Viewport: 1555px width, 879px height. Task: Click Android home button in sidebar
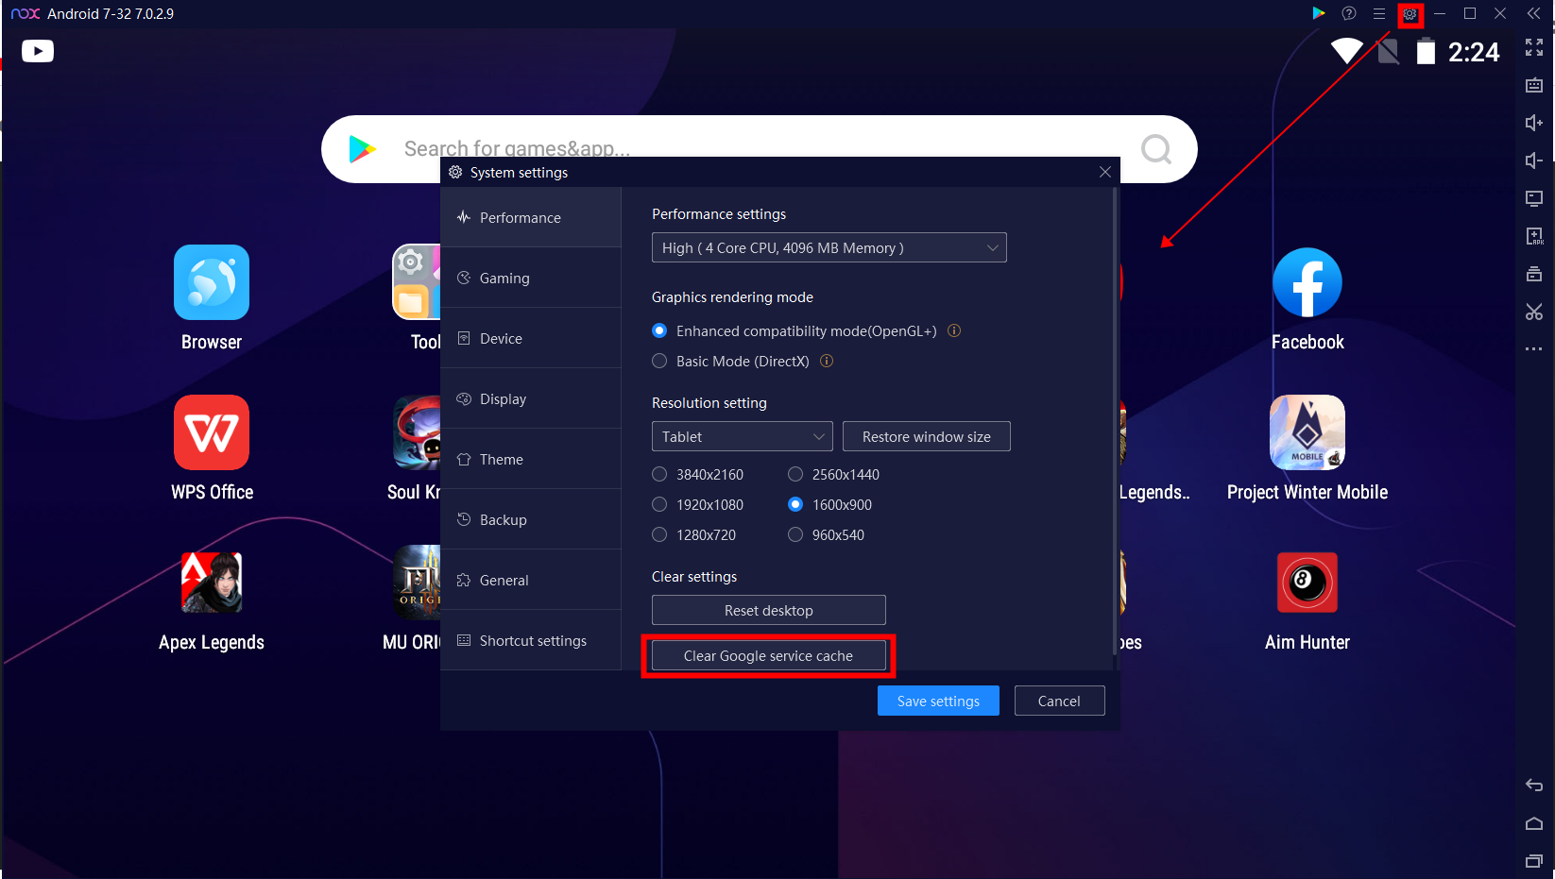pos(1534,823)
